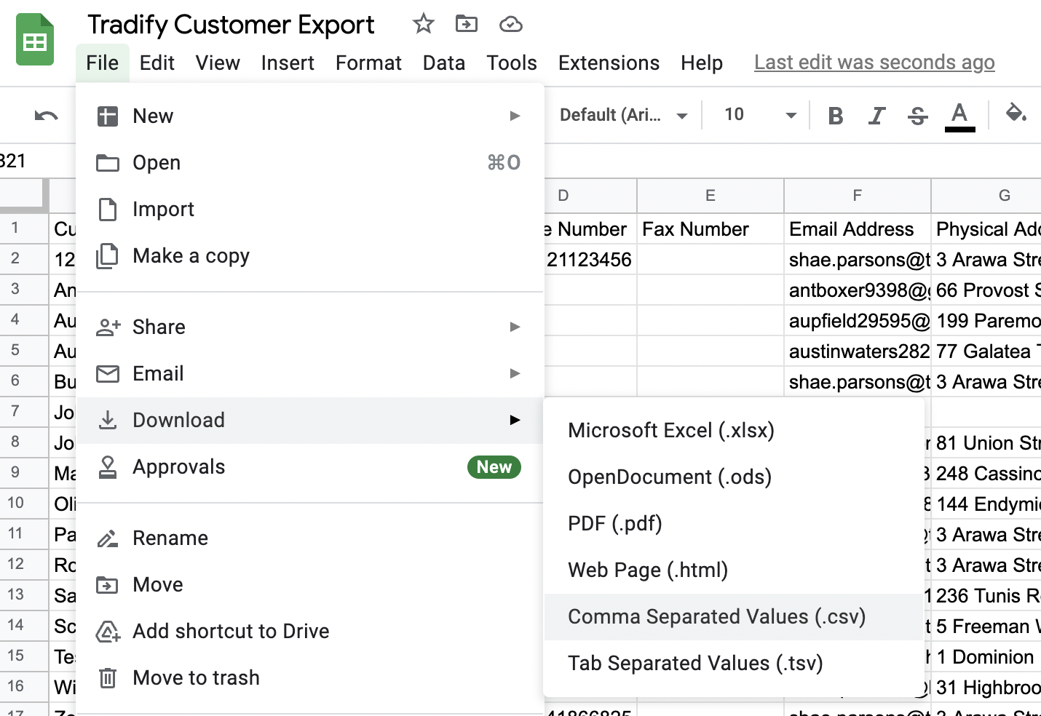Toggle italic formatting
This screenshot has width=1041, height=716.
(x=877, y=115)
